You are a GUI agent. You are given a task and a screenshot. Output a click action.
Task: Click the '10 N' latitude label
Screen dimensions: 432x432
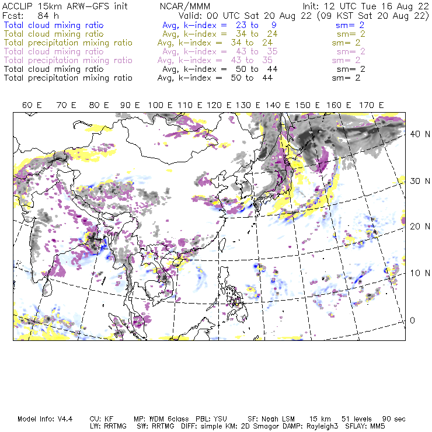click(x=420, y=273)
